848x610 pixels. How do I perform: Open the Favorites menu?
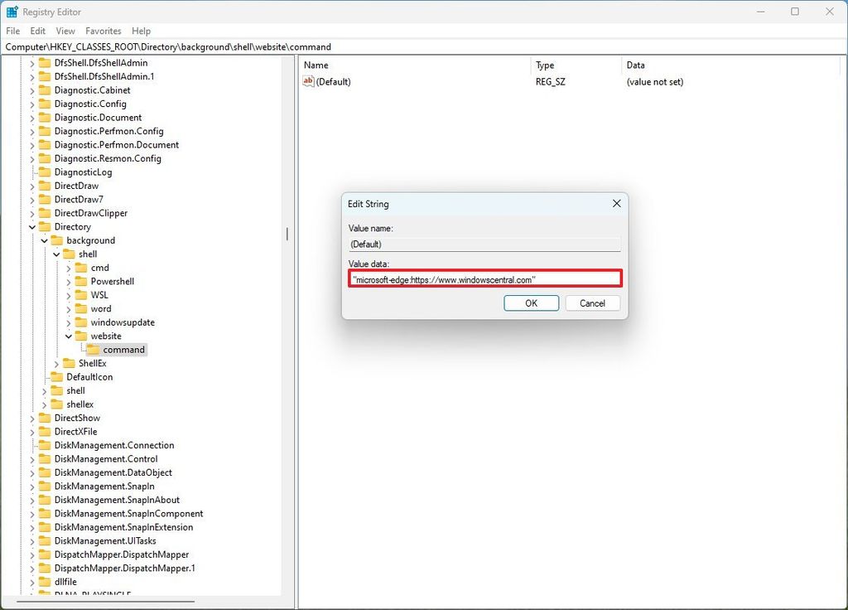point(103,30)
